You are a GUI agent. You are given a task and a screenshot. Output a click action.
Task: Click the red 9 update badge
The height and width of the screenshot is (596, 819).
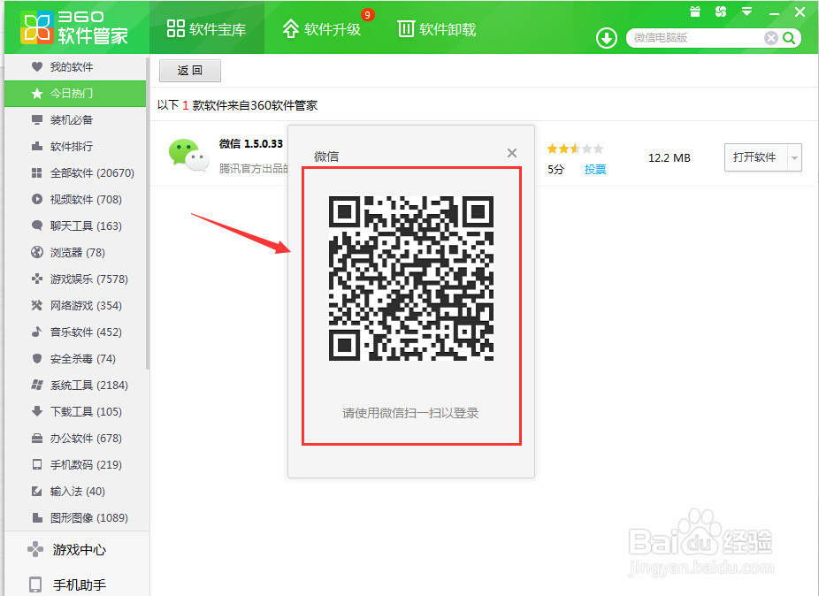pyautogui.click(x=368, y=15)
